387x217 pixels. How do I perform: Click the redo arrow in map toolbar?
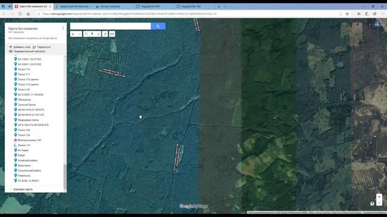[x=79, y=34]
